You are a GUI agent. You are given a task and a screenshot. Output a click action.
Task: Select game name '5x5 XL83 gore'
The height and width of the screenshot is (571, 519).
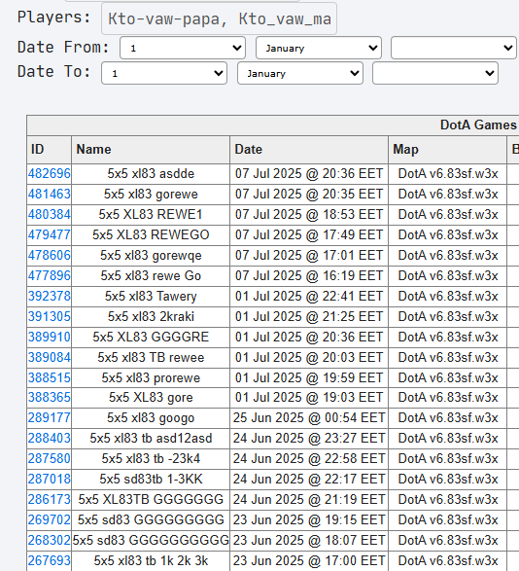point(151,397)
